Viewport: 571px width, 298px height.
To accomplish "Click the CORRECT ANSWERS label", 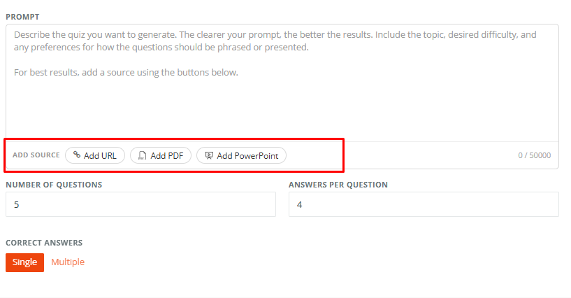I will coord(44,243).
